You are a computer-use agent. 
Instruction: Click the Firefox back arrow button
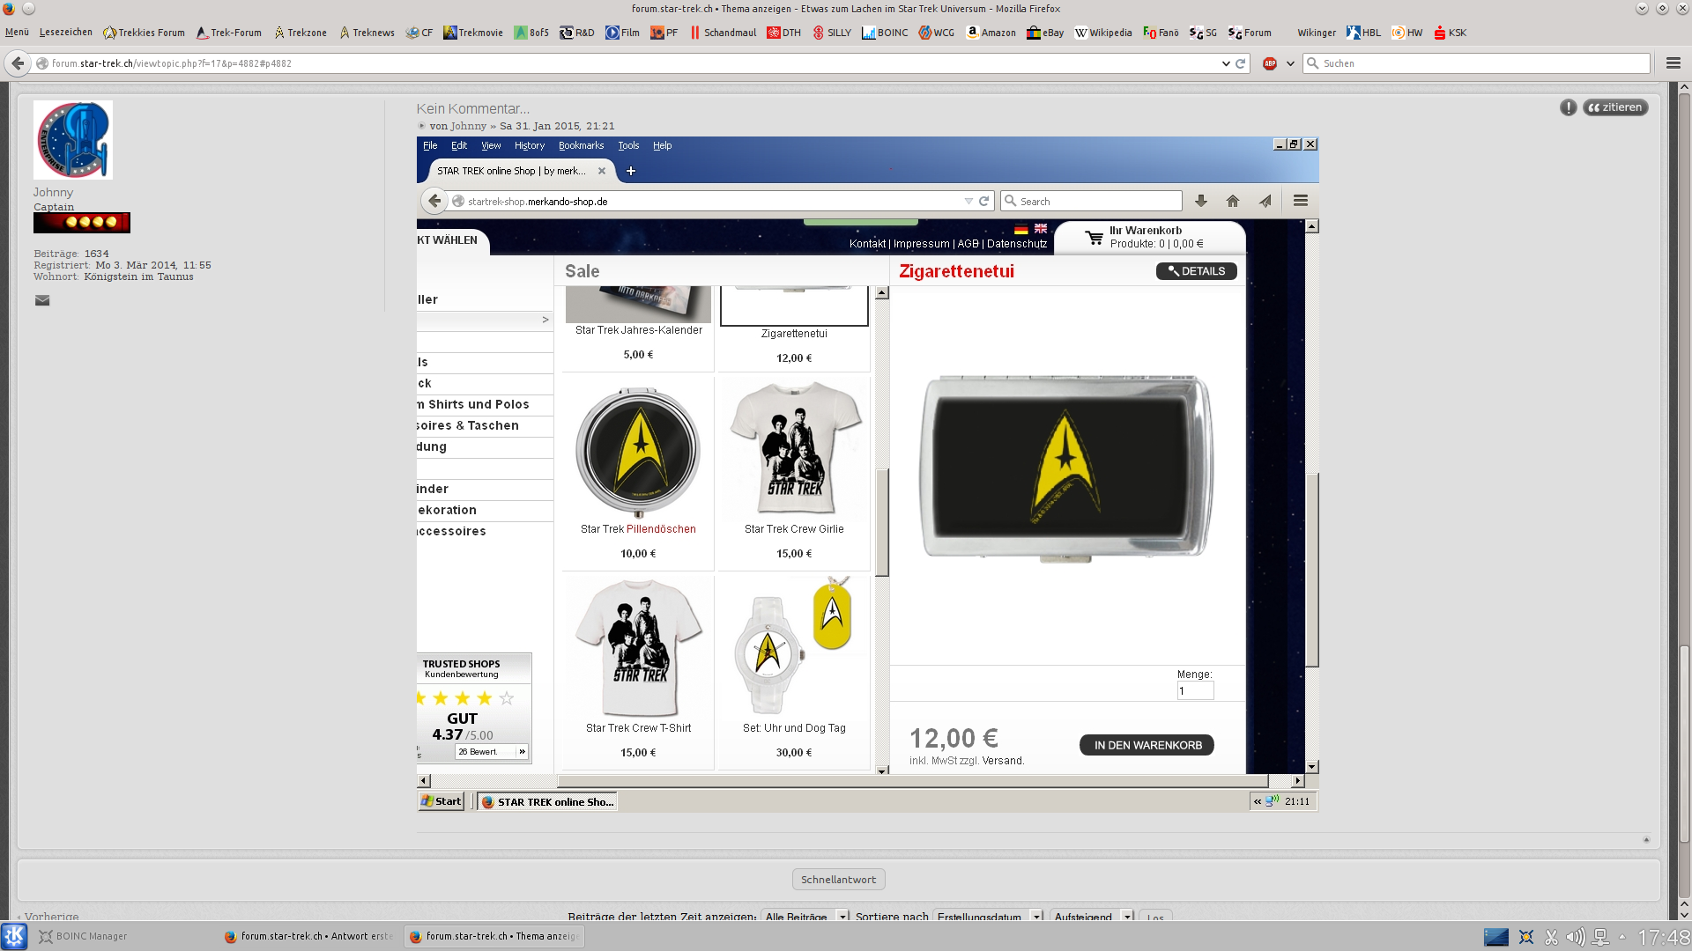pyautogui.click(x=18, y=63)
